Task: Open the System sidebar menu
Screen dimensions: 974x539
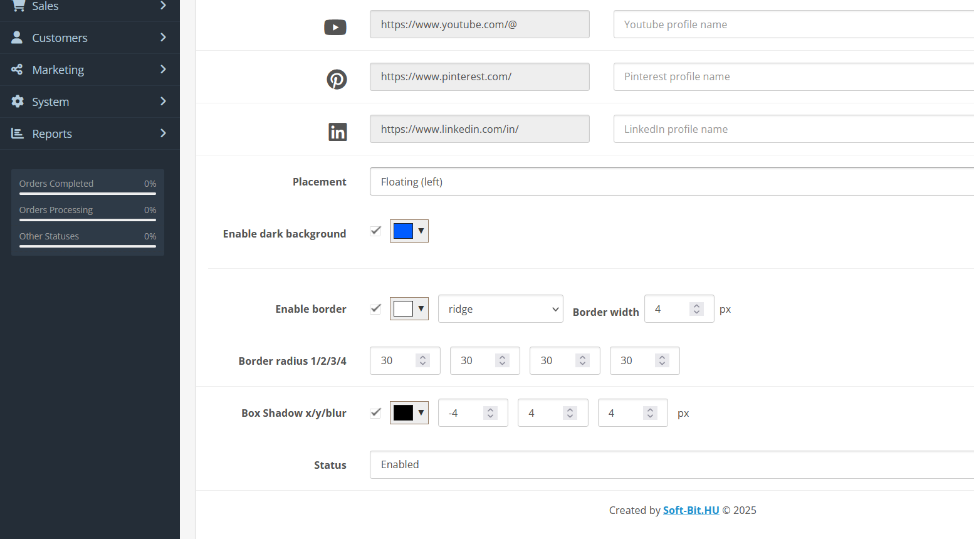Action: click(x=90, y=102)
